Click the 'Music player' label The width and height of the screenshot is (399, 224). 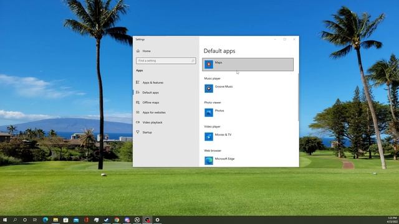click(212, 78)
